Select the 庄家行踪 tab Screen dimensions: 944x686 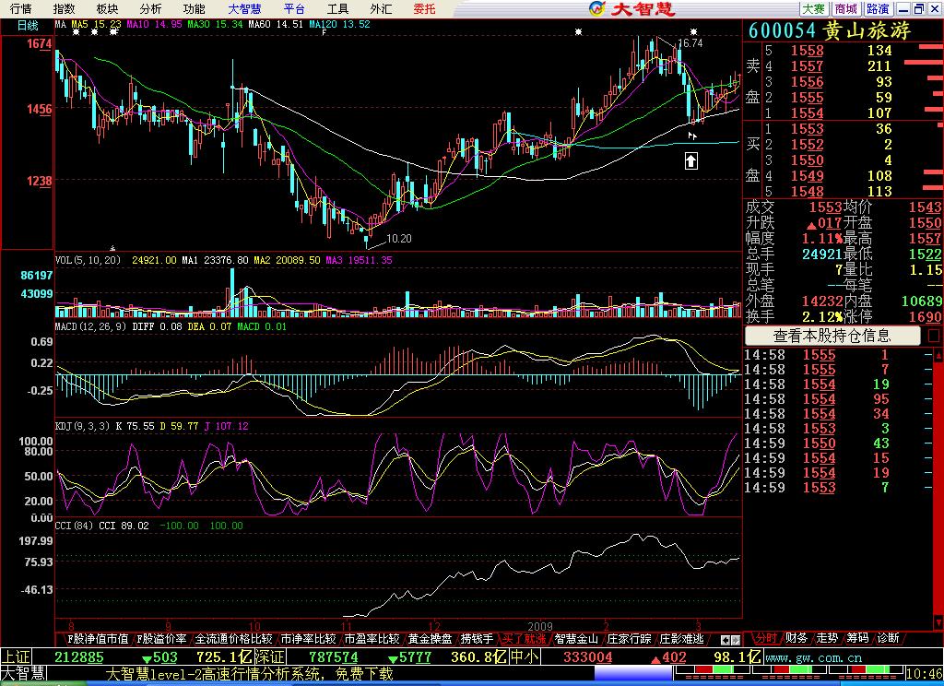629,639
